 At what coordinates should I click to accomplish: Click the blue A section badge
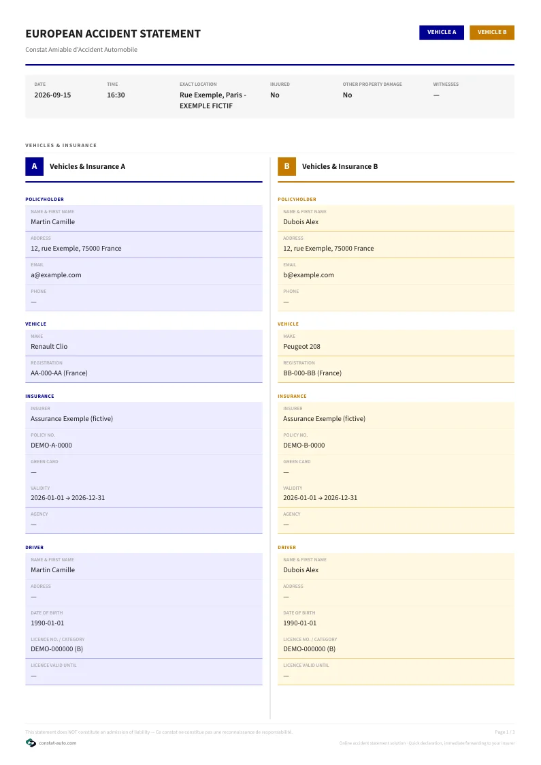[x=34, y=166]
